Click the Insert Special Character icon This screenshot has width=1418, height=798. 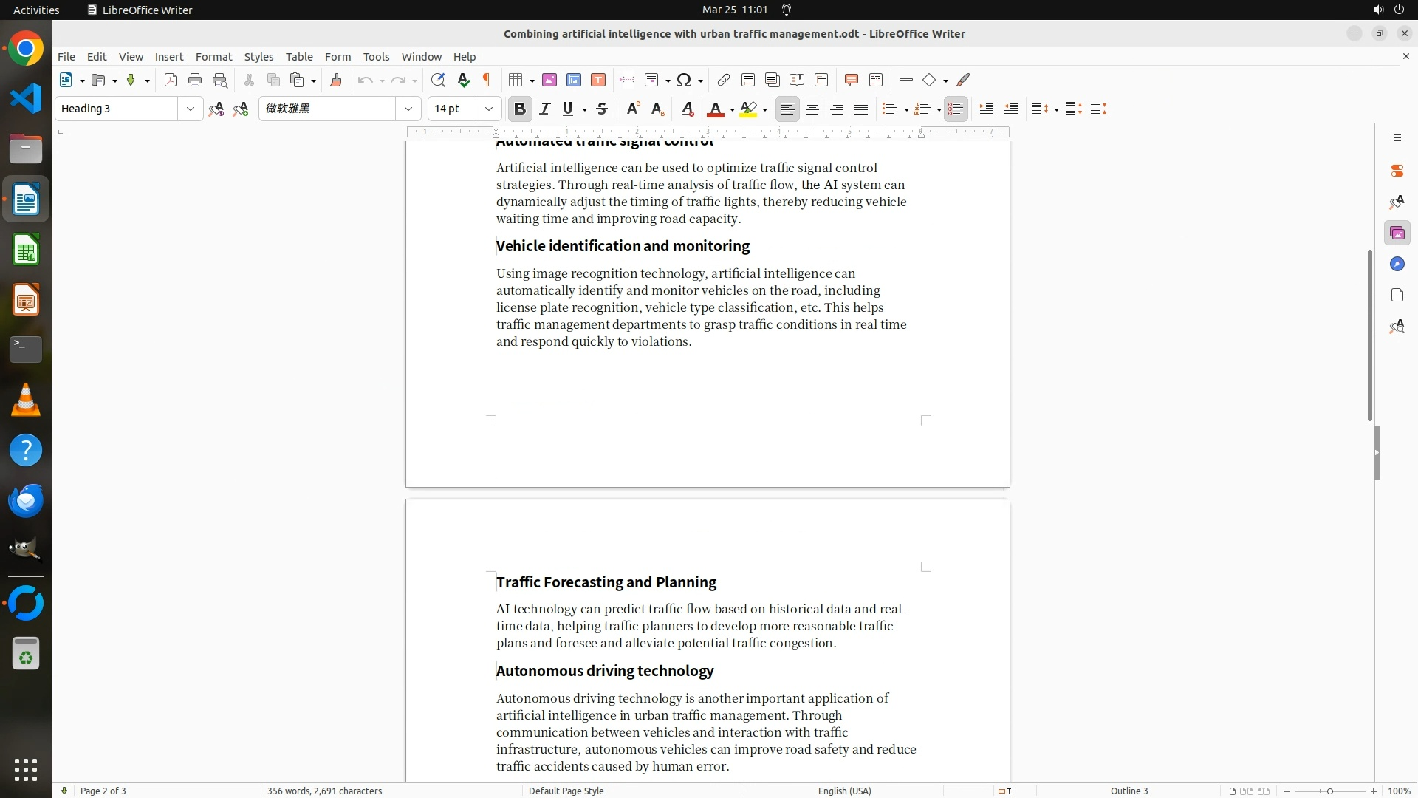click(684, 81)
